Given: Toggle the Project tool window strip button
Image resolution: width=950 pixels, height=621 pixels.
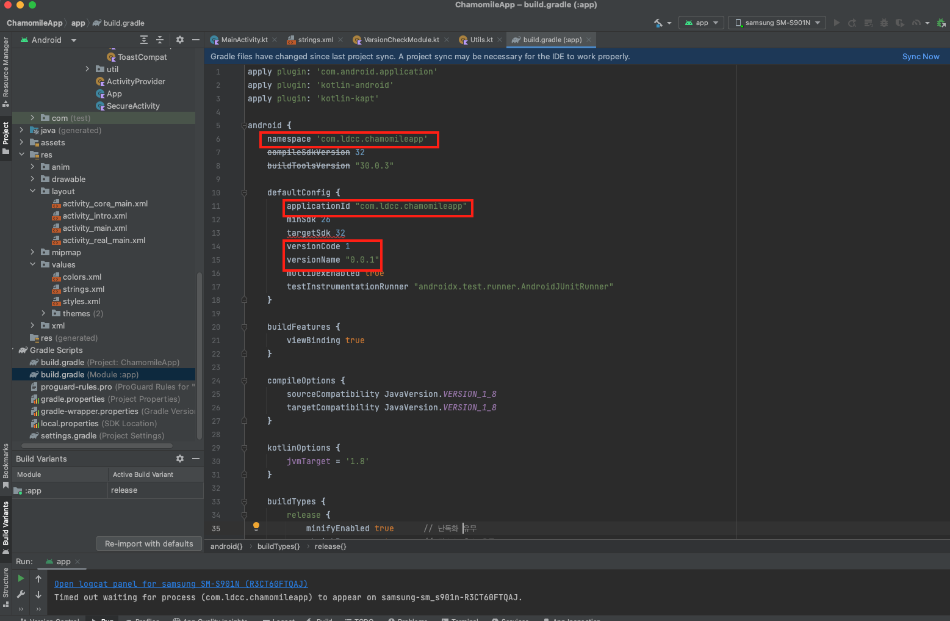Looking at the screenshot, I should [x=5, y=137].
